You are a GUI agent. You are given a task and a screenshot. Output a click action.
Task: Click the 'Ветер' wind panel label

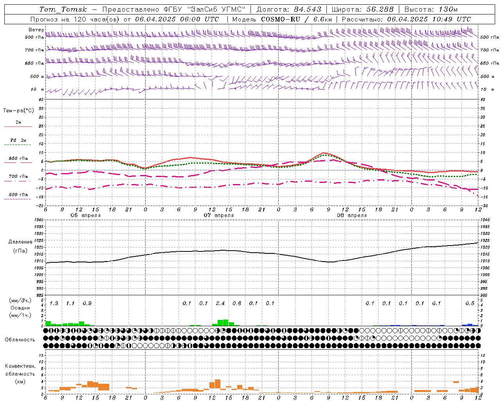click(x=36, y=30)
